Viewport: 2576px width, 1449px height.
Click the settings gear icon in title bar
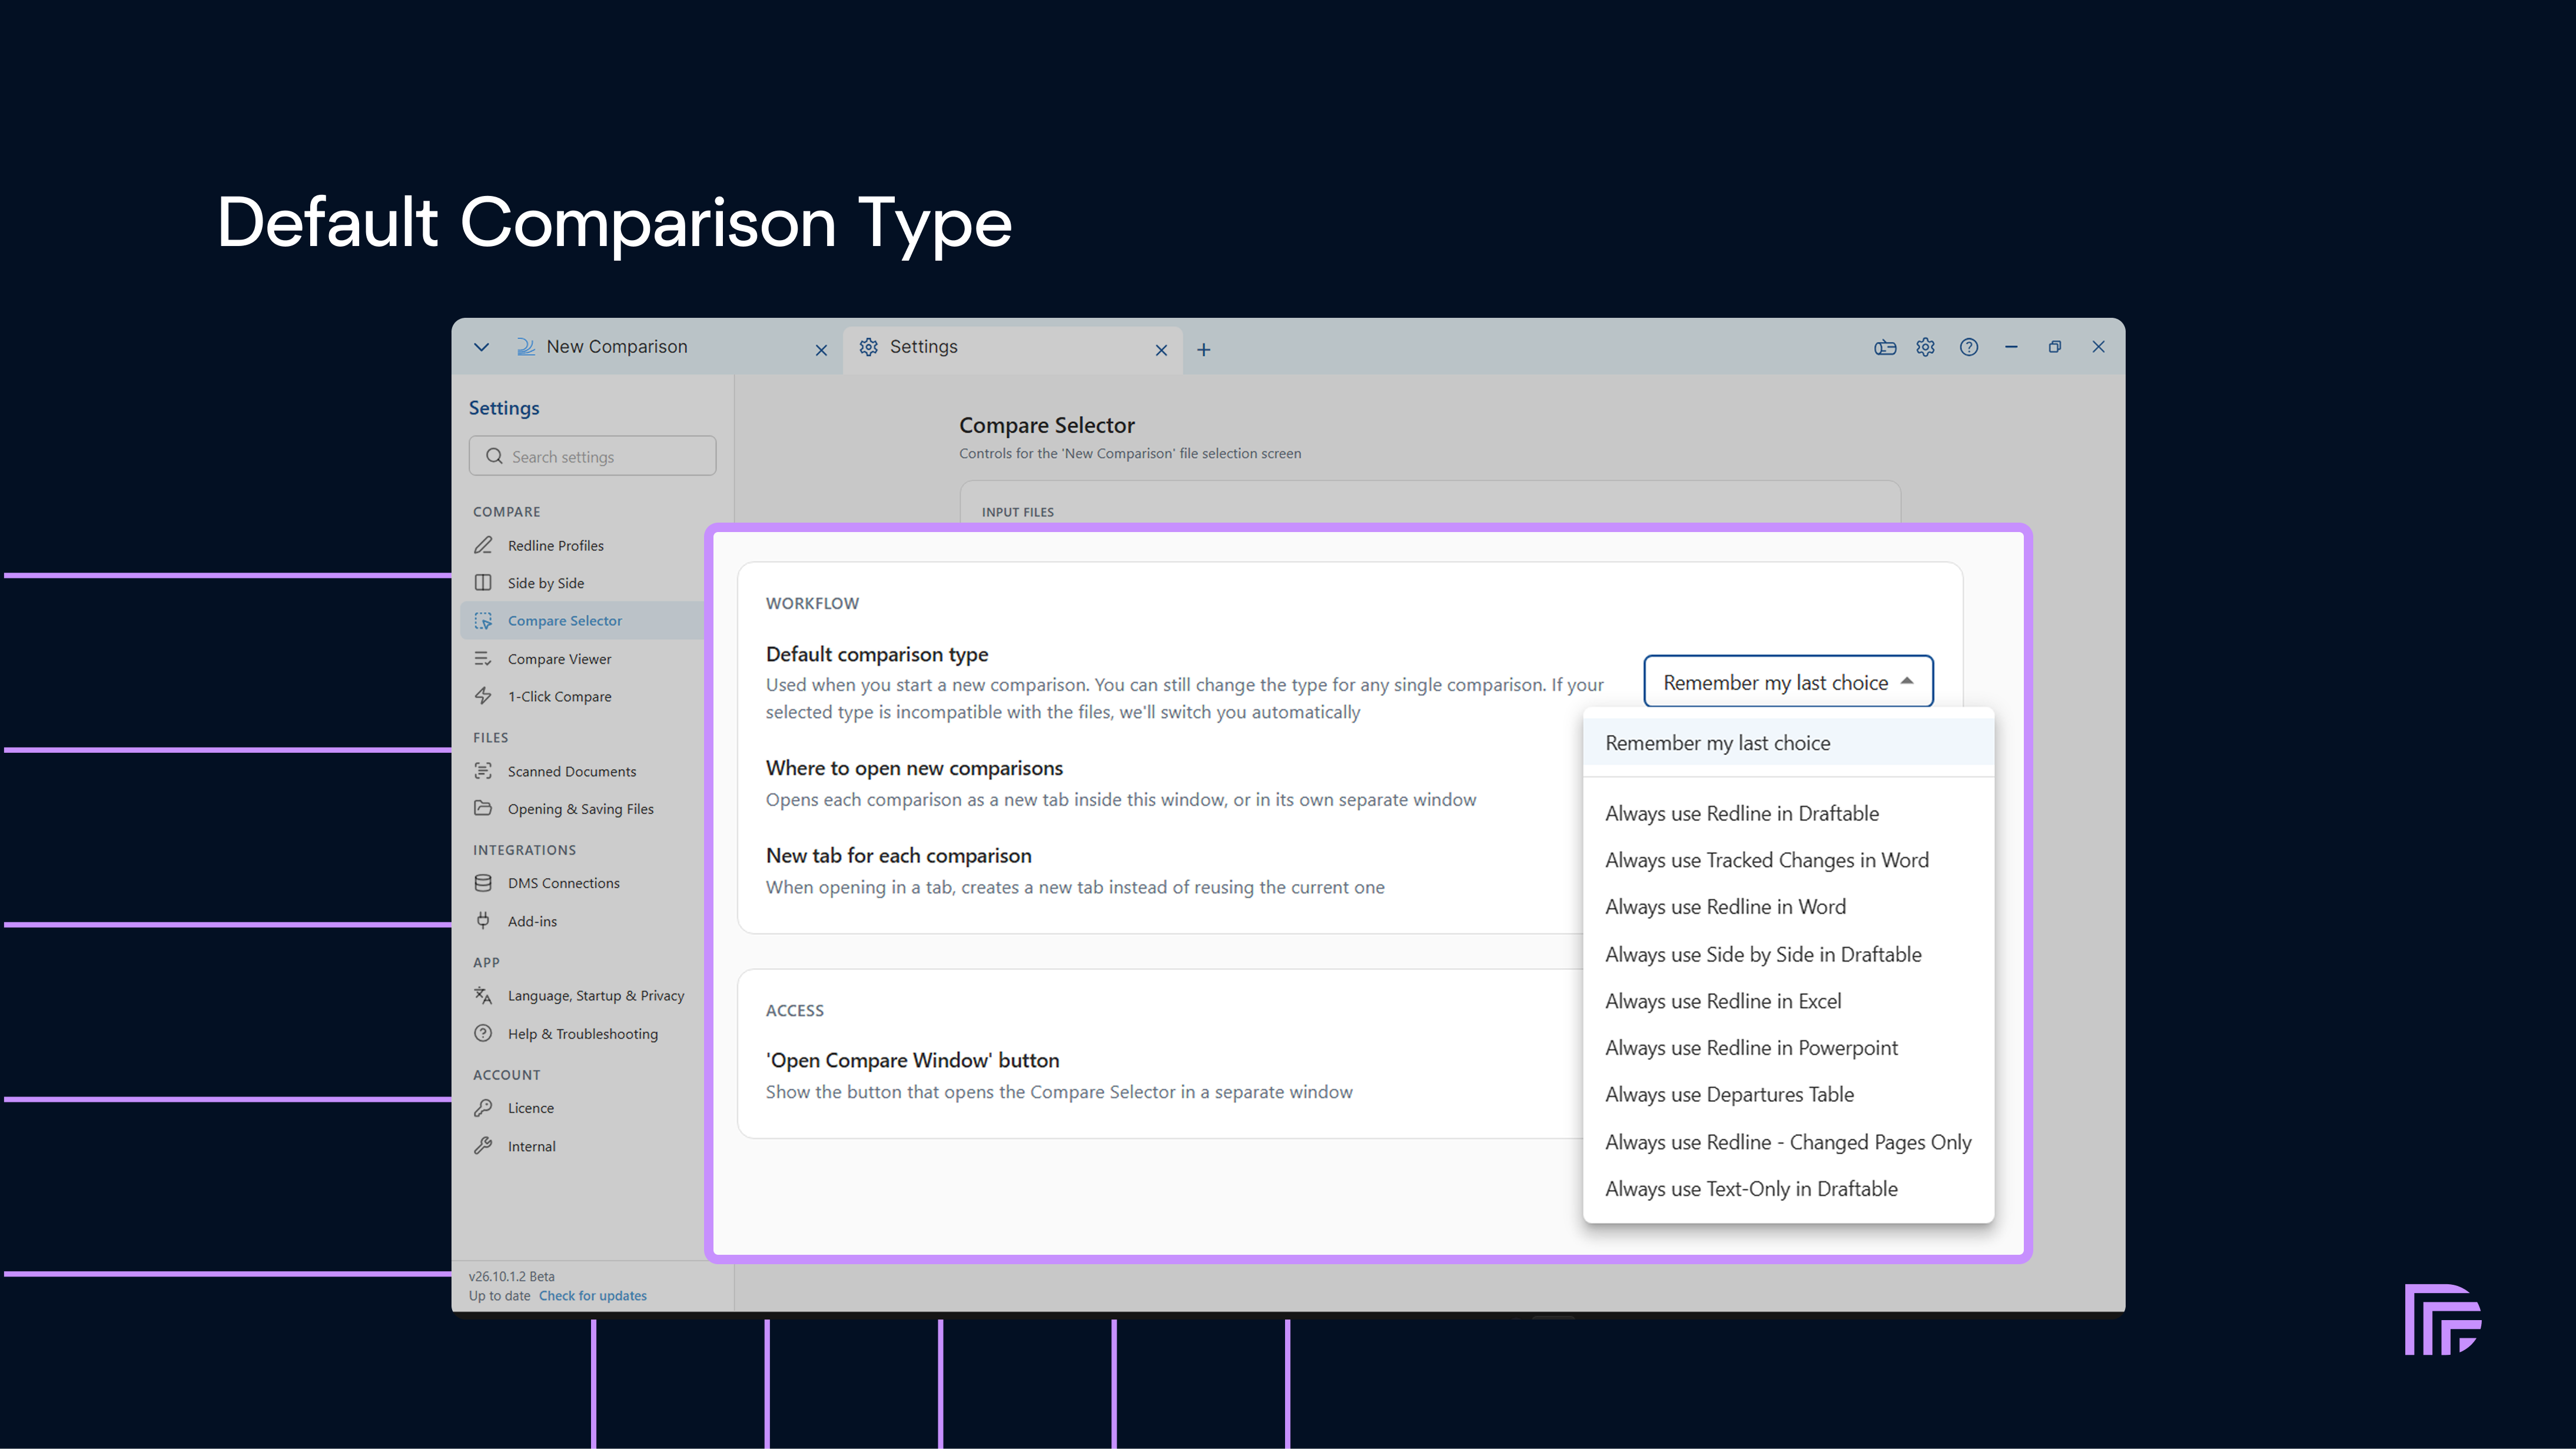(1925, 347)
